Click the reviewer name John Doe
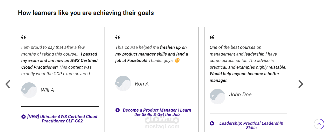 point(240,95)
